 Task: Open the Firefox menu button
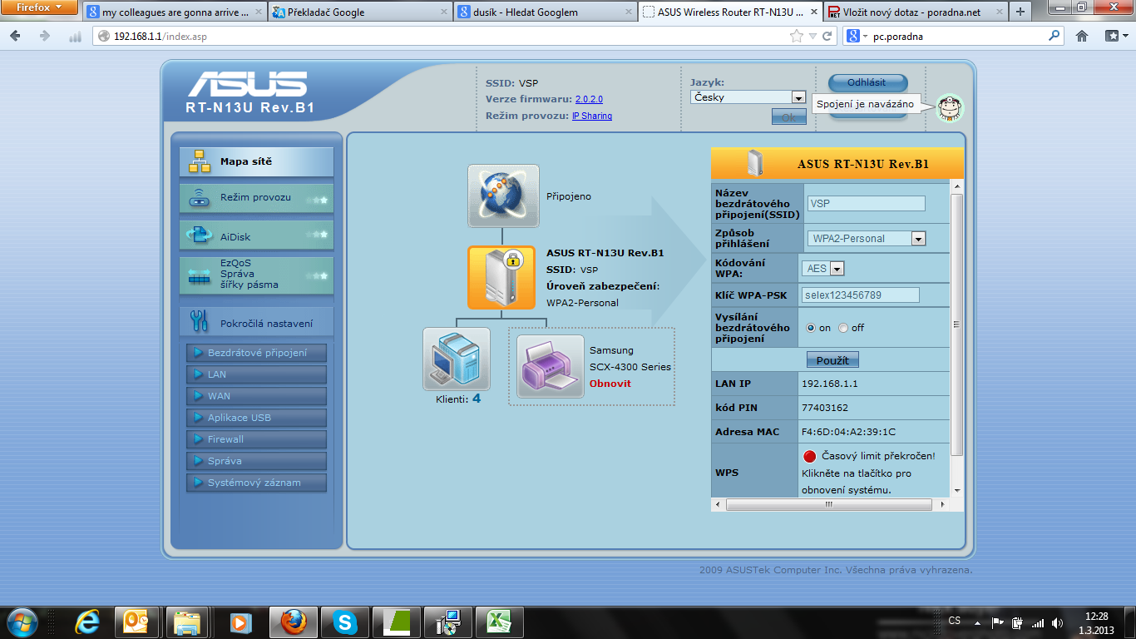[40, 7]
